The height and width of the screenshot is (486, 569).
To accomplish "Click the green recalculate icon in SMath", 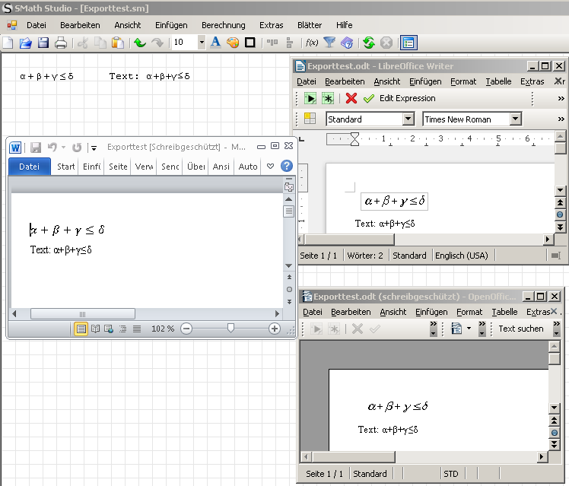I will click(369, 43).
